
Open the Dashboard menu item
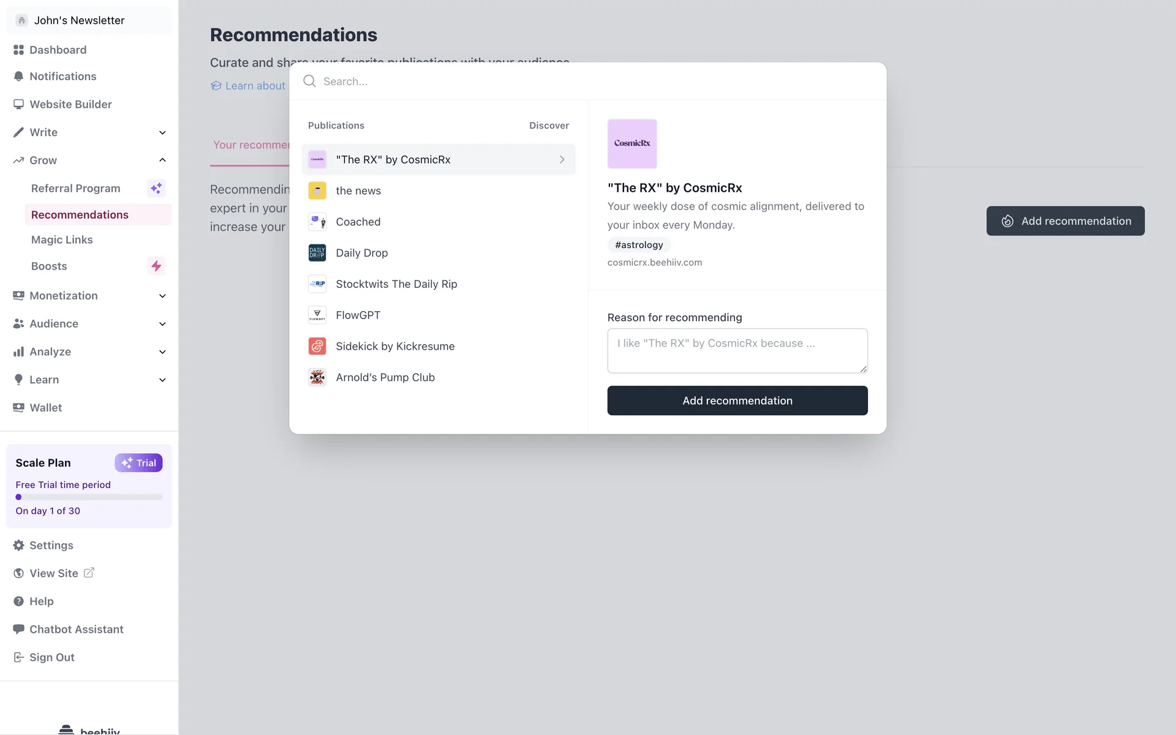click(58, 50)
